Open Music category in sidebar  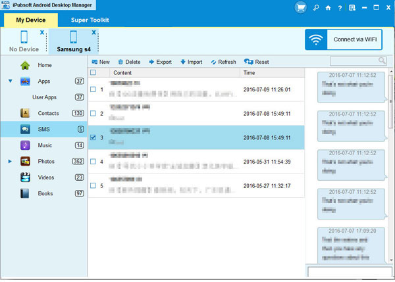pyautogui.click(x=45, y=145)
